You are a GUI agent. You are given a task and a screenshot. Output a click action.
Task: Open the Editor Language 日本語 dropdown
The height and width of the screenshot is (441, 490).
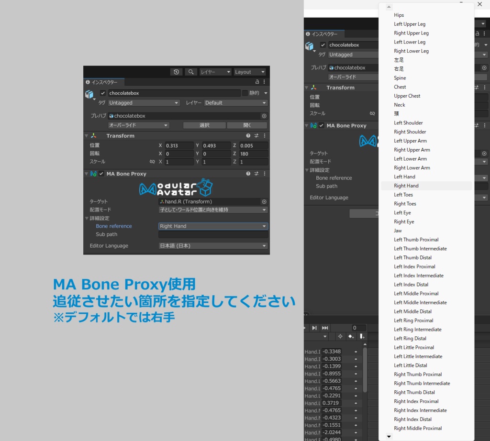[213, 246]
